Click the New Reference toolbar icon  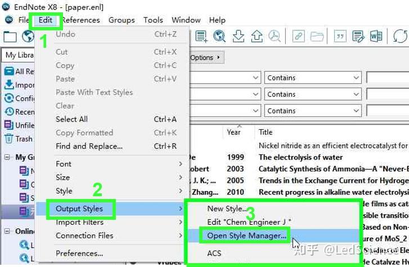point(201,37)
